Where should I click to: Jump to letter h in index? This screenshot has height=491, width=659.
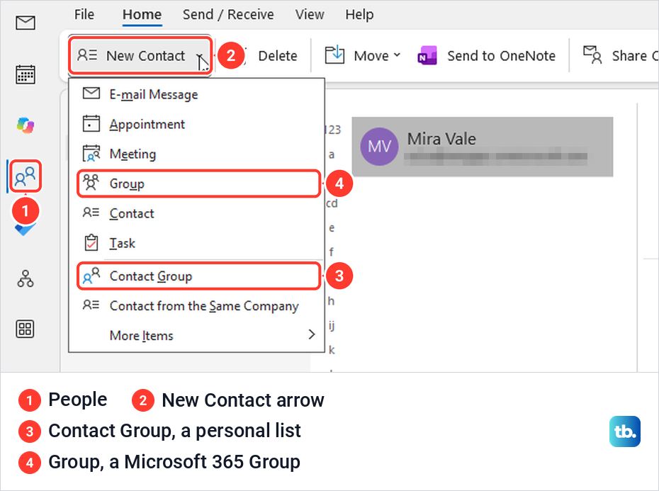pyautogui.click(x=331, y=301)
